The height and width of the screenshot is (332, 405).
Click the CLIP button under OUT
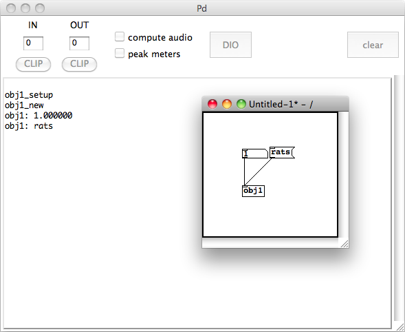pyautogui.click(x=79, y=64)
